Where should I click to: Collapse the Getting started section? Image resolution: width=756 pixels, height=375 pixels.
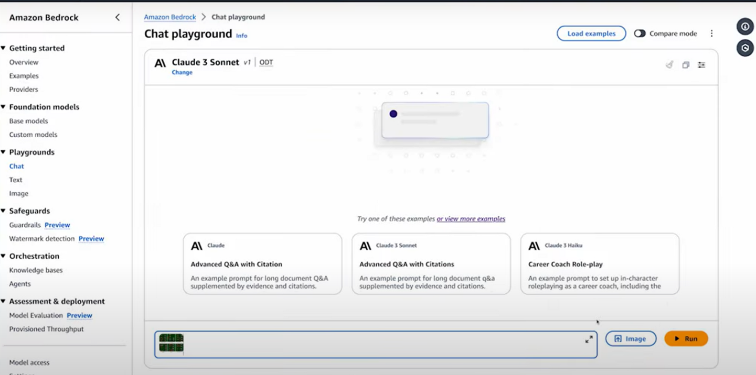click(x=4, y=48)
